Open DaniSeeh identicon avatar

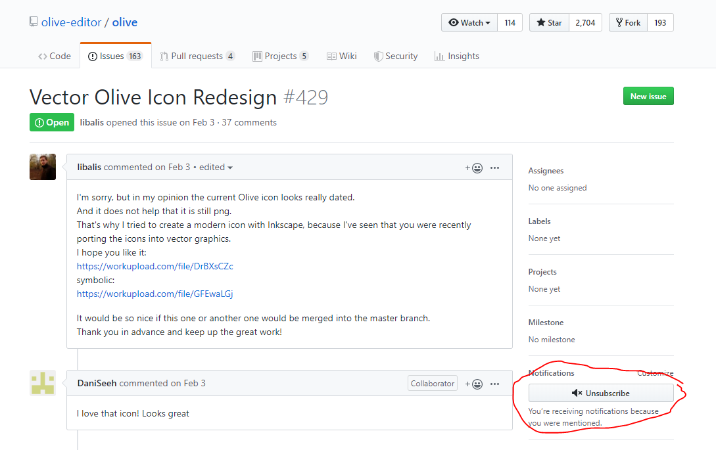tap(43, 383)
